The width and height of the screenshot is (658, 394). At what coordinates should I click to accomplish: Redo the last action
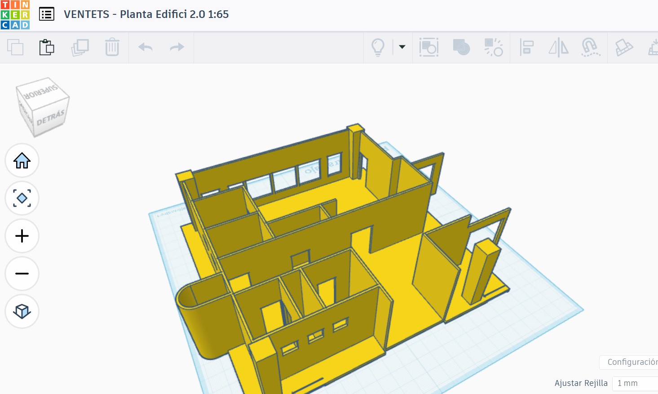tap(177, 47)
